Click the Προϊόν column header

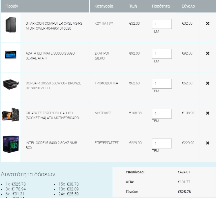[x=12, y=6]
